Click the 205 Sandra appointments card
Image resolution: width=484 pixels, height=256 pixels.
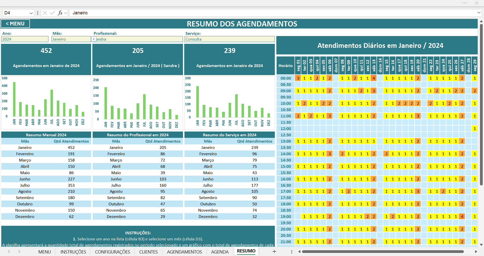click(138, 59)
